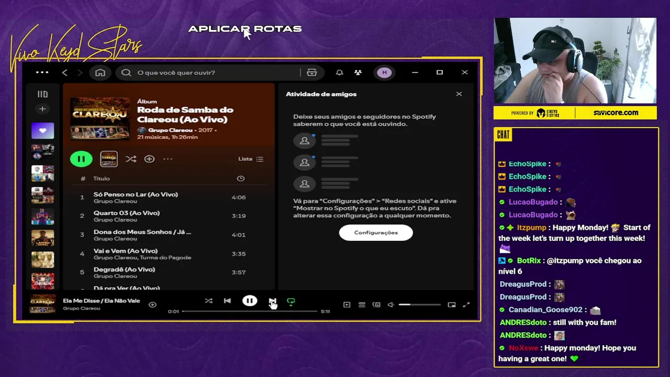Mute with the volume speaker icon
This screenshot has width=670, height=377.
click(x=390, y=305)
